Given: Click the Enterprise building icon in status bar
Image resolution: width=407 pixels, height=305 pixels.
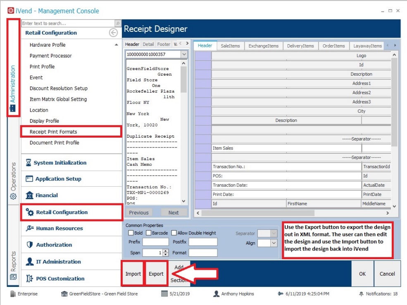Looking at the screenshot, I should [13, 294].
